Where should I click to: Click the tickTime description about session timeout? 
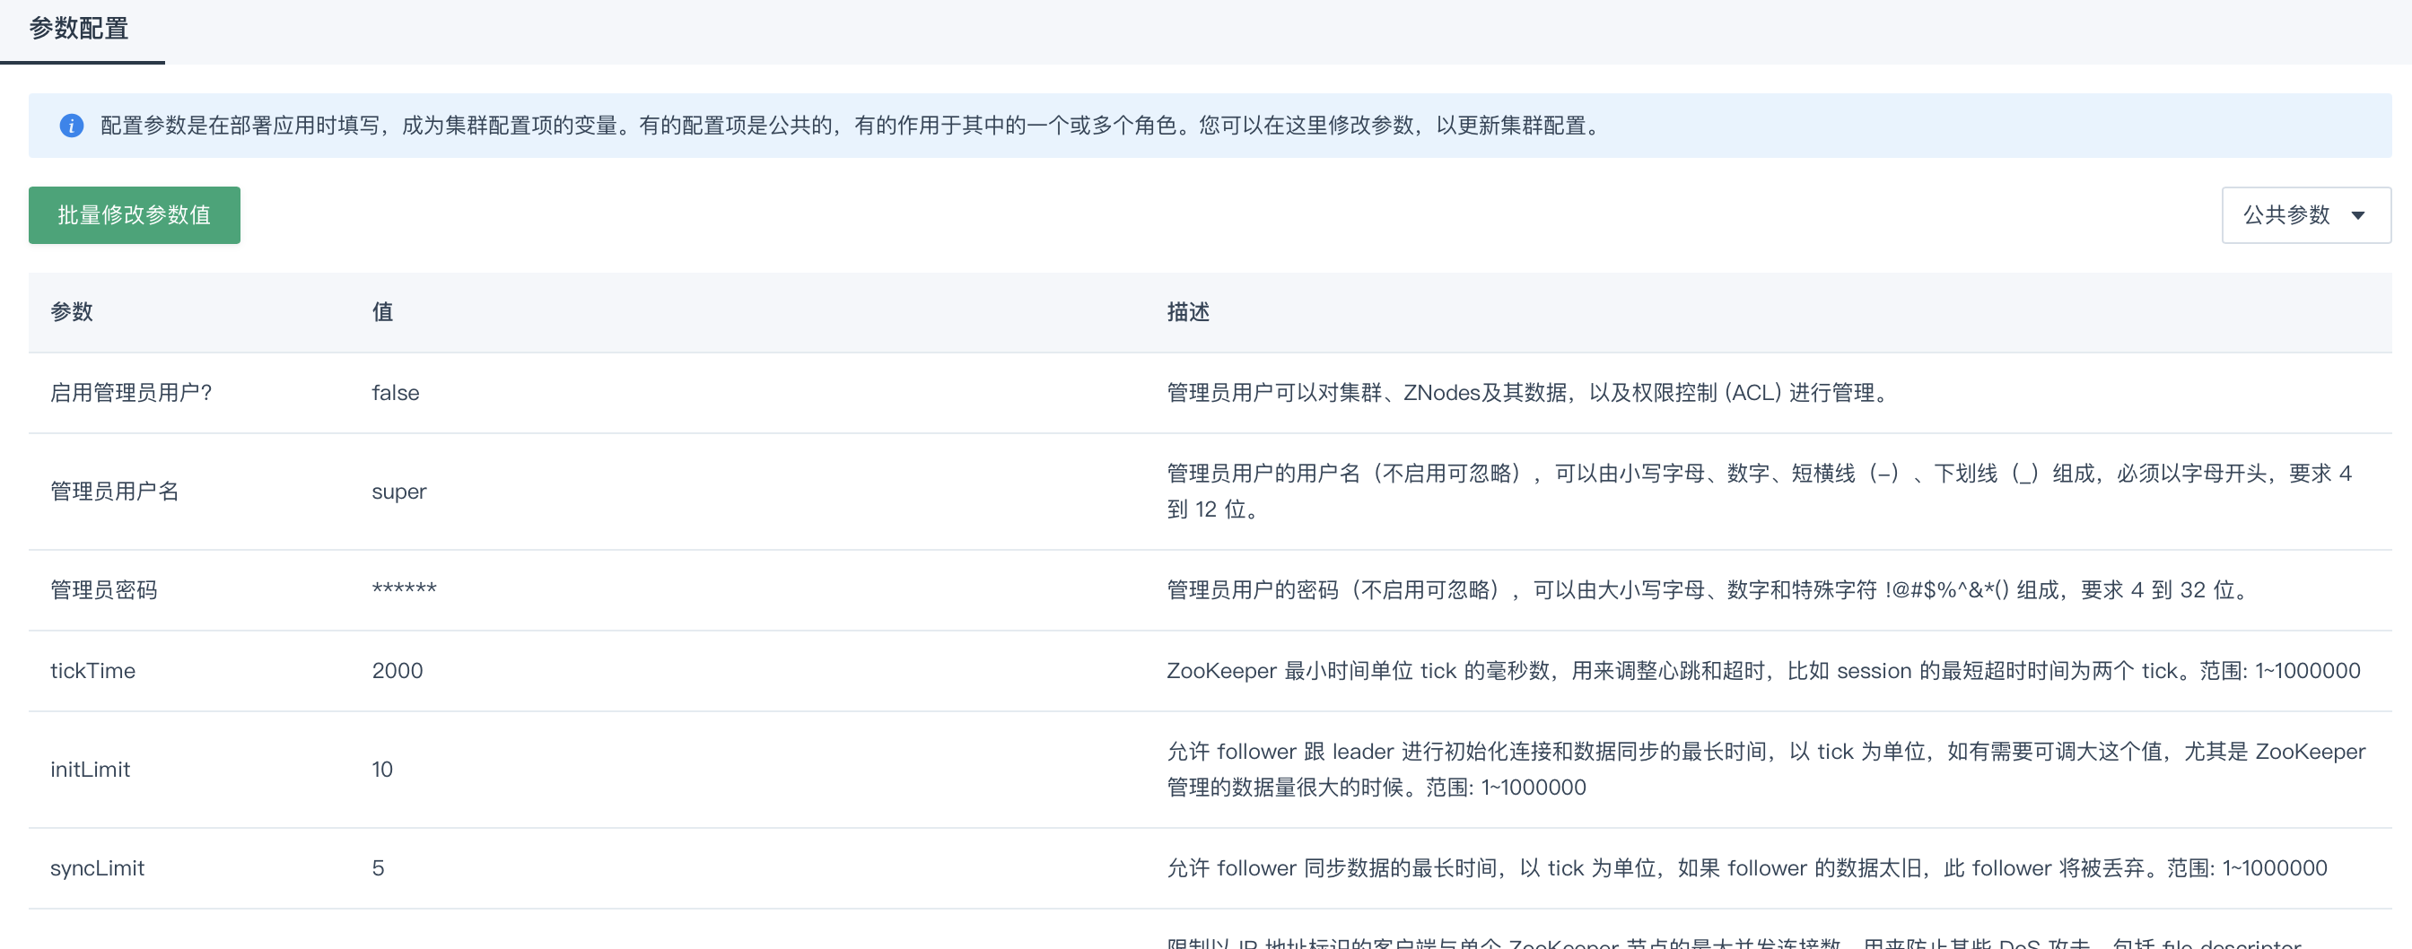coord(1763,671)
